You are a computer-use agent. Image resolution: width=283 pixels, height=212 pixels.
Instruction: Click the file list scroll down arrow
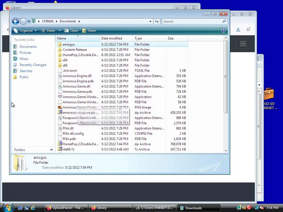pyautogui.click(x=226, y=151)
